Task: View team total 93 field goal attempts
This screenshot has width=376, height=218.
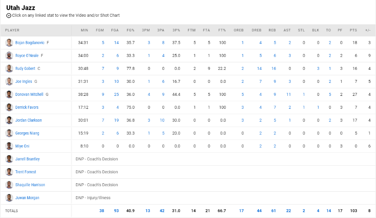Action: (116, 211)
